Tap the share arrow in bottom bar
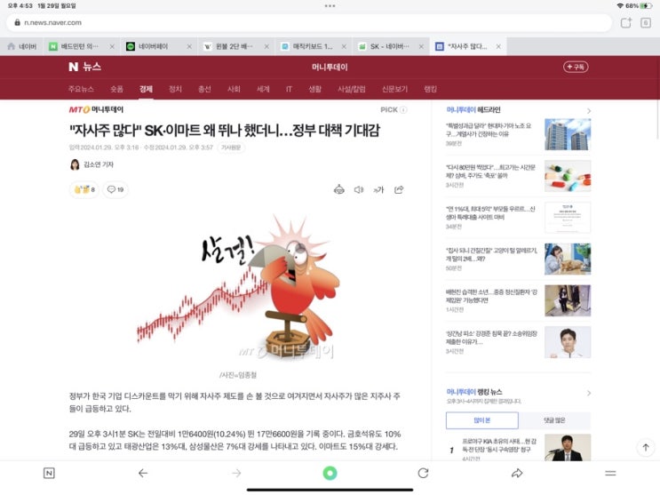 pyautogui.click(x=517, y=473)
